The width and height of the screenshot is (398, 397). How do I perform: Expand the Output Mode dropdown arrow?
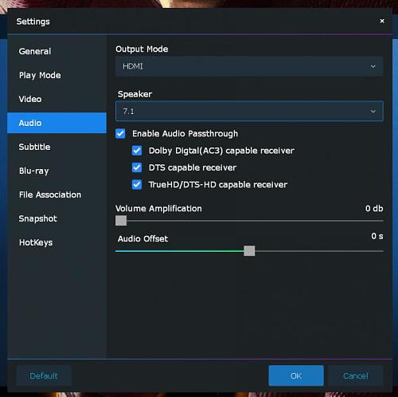coord(373,66)
